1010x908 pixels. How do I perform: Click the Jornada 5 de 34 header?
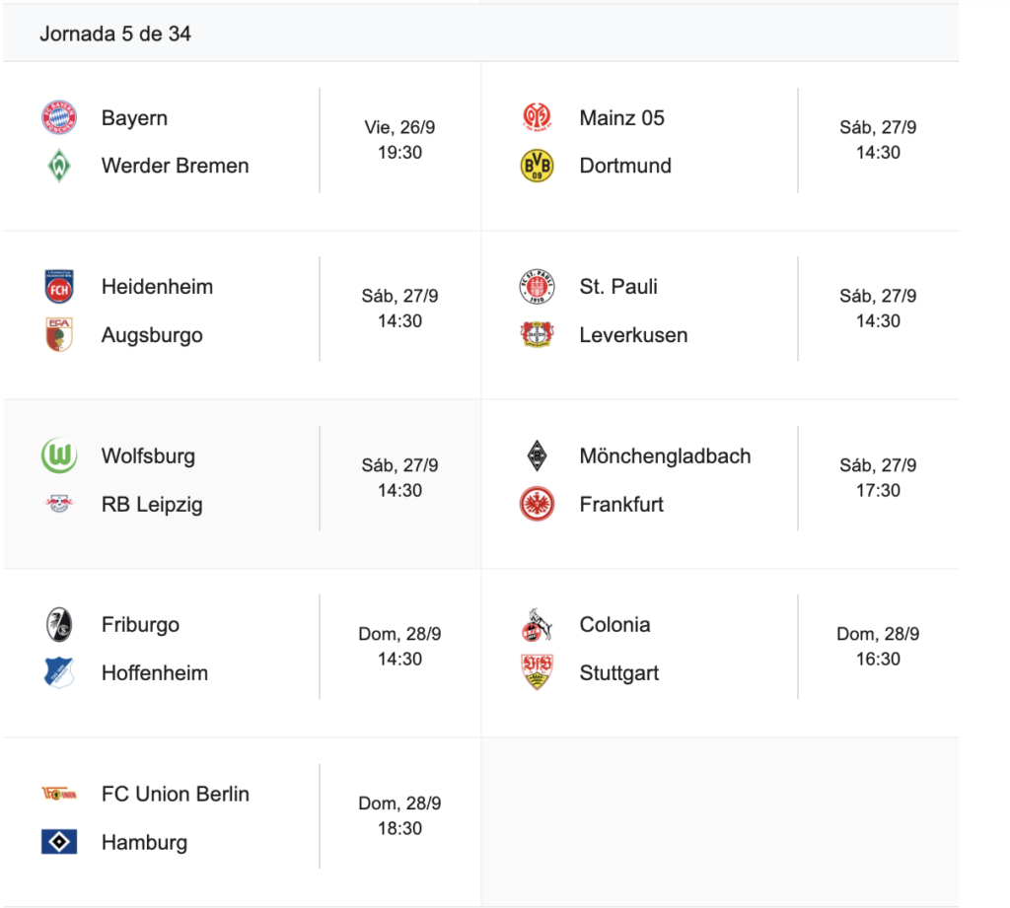115,34
